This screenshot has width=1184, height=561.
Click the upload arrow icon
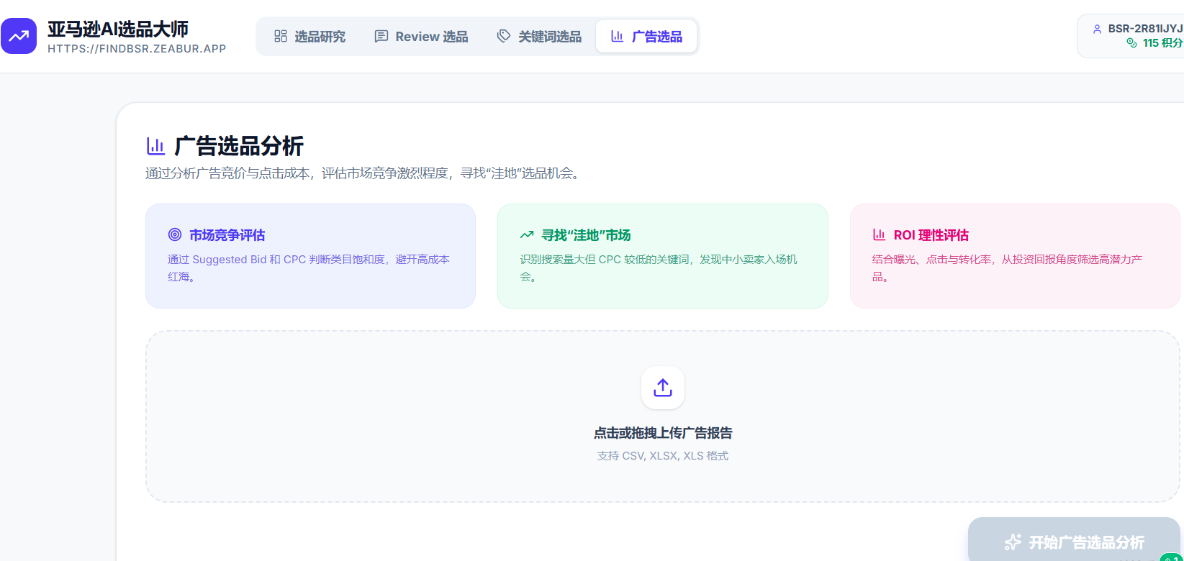662,388
